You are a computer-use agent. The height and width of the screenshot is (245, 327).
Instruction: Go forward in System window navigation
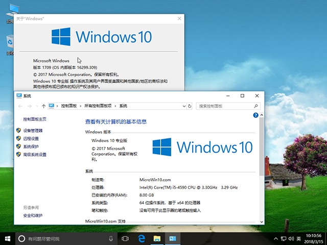click(30, 106)
